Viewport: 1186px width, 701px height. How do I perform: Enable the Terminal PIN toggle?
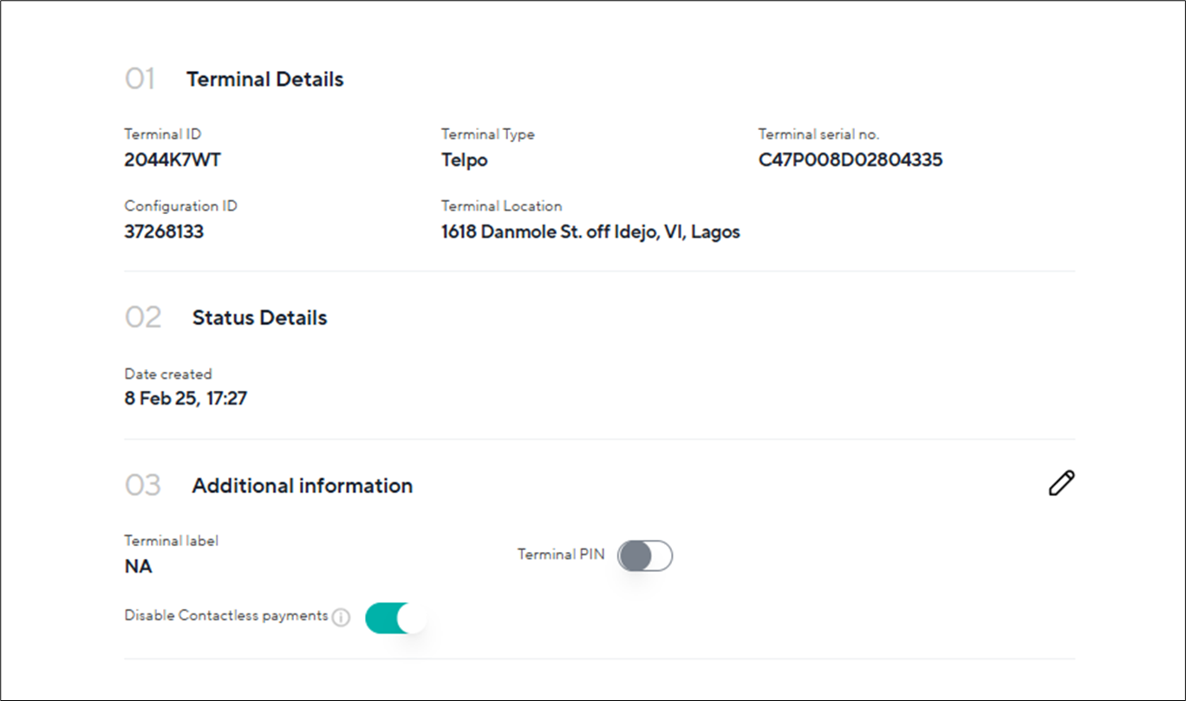(645, 555)
